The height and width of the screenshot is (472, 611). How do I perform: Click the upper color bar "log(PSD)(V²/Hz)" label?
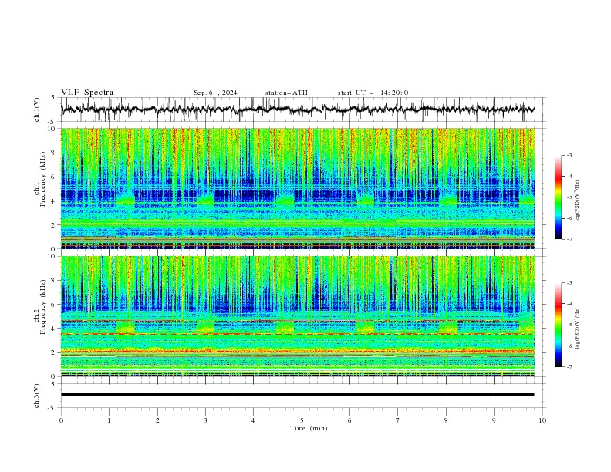tap(577, 201)
